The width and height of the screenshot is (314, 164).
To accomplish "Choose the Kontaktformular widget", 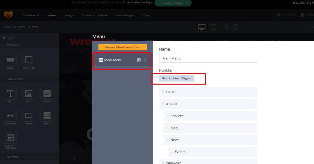I will coord(10,137).
